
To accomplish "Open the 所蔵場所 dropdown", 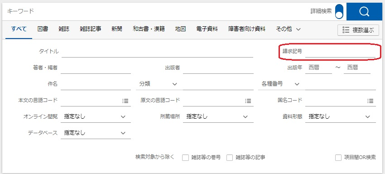I will pyautogui.click(x=218, y=117).
